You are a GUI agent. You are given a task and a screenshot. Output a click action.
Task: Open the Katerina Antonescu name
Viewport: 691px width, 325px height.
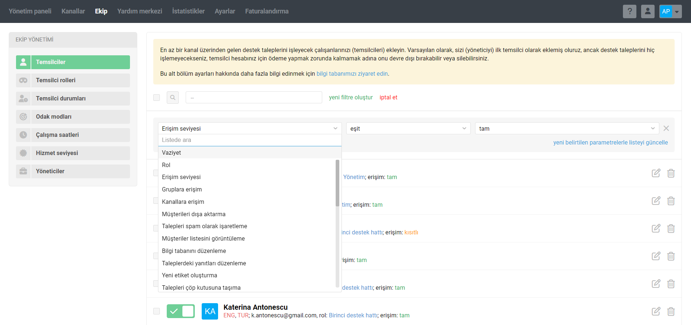pyautogui.click(x=256, y=307)
